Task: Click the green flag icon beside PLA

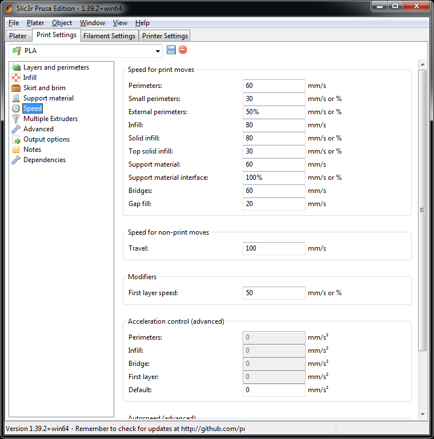Action: (x=17, y=51)
